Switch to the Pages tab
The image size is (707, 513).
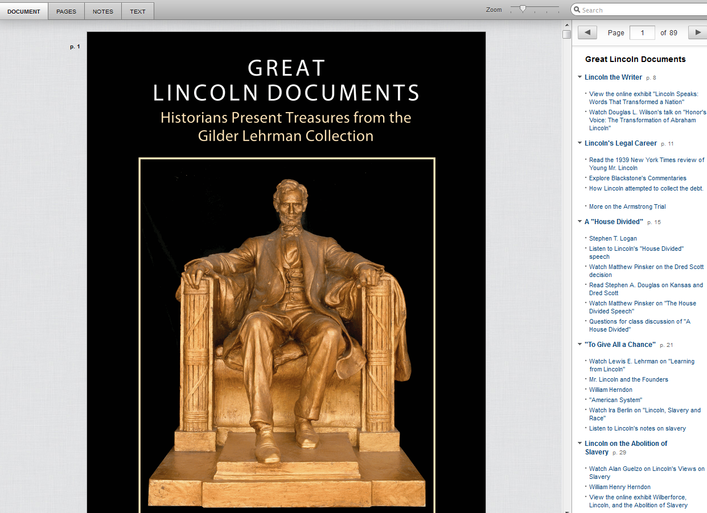pyautogui.click(x=67, y=11)
